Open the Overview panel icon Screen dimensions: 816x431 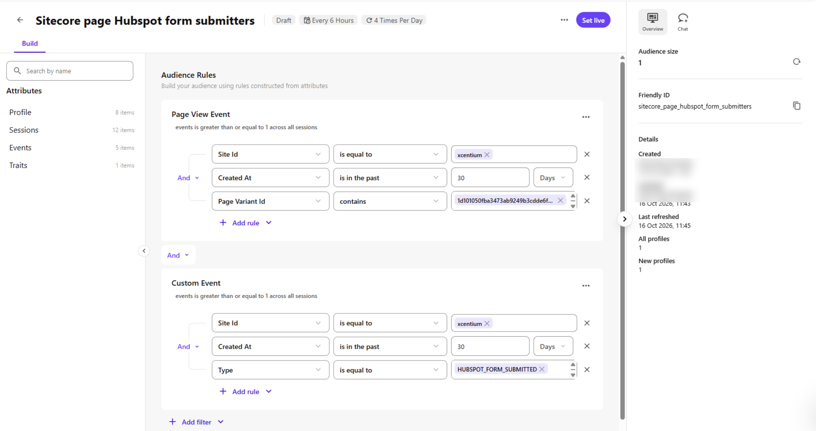click(x=653, y=21)
